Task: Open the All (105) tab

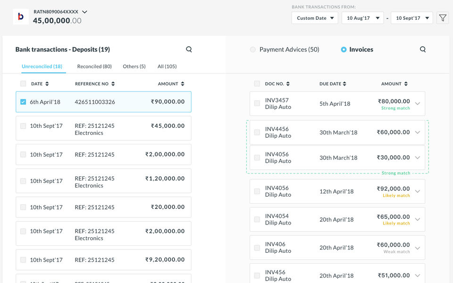Action: [167, 67]
